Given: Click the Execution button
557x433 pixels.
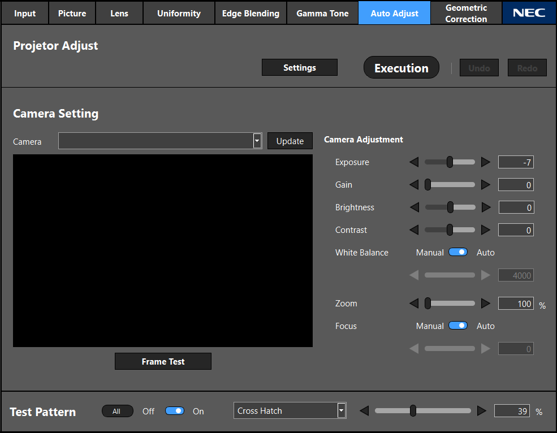Looking at the screenshot, I should point(401,68).
